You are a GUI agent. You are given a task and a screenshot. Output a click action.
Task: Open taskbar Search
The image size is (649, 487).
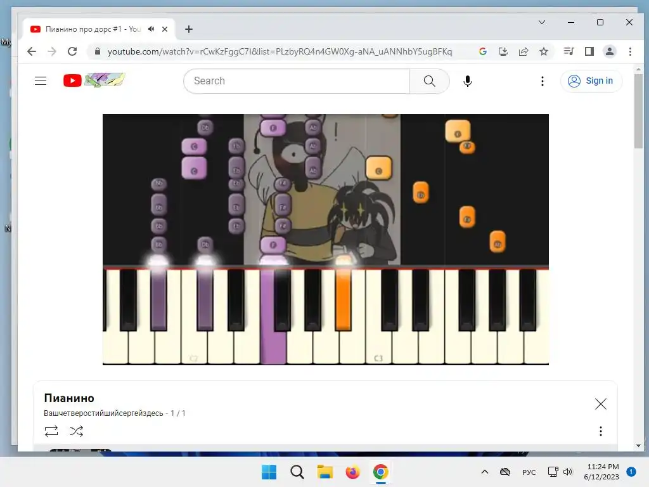(x=297, y=472)
